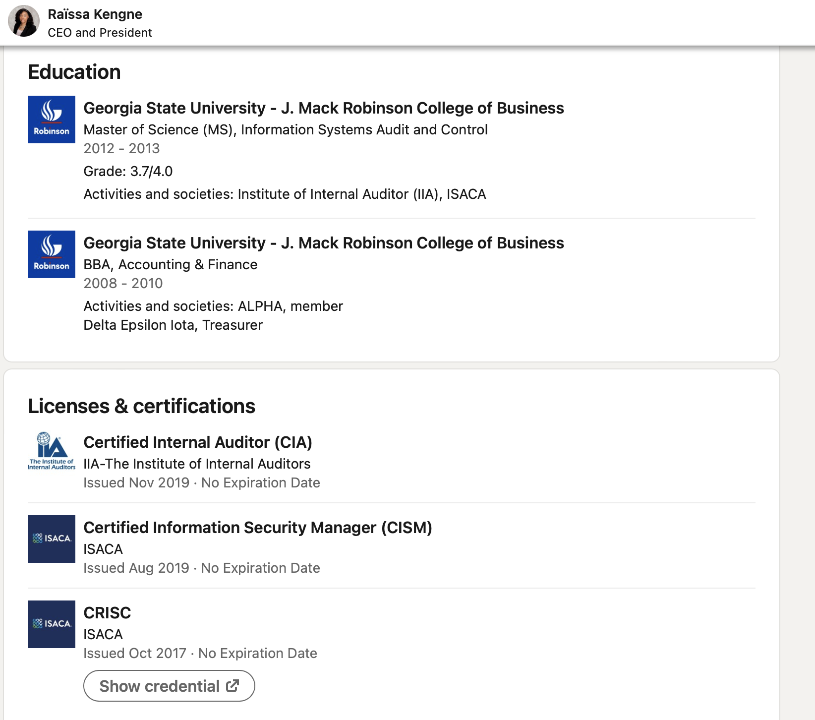Open Robinson logo beside Master of Science entry
The height and width of the screenshot is (720, 815).
click(x=52, y=120)
